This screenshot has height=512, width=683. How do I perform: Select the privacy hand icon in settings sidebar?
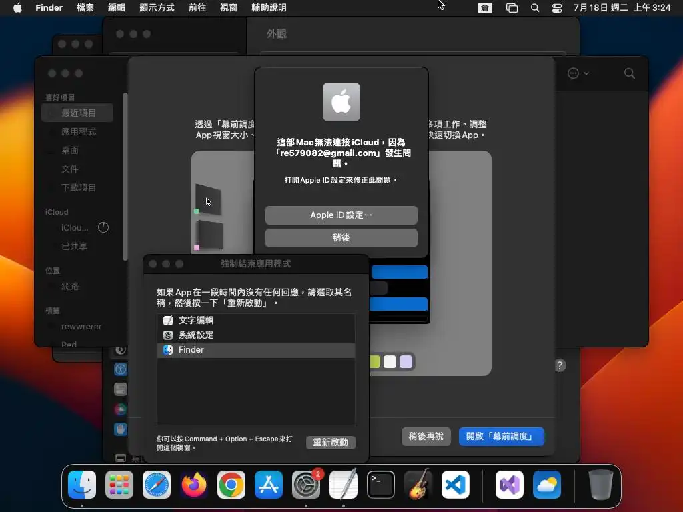point(121,429)
